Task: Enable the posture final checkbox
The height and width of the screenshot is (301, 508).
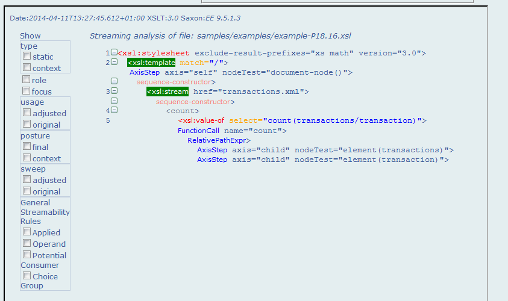Action: 27,146
